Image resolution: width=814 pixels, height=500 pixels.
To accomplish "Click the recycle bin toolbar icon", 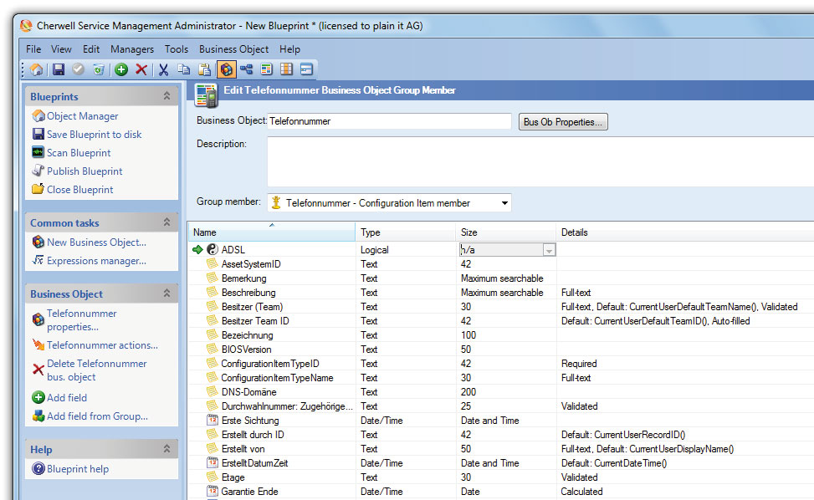I will point(99,69).
